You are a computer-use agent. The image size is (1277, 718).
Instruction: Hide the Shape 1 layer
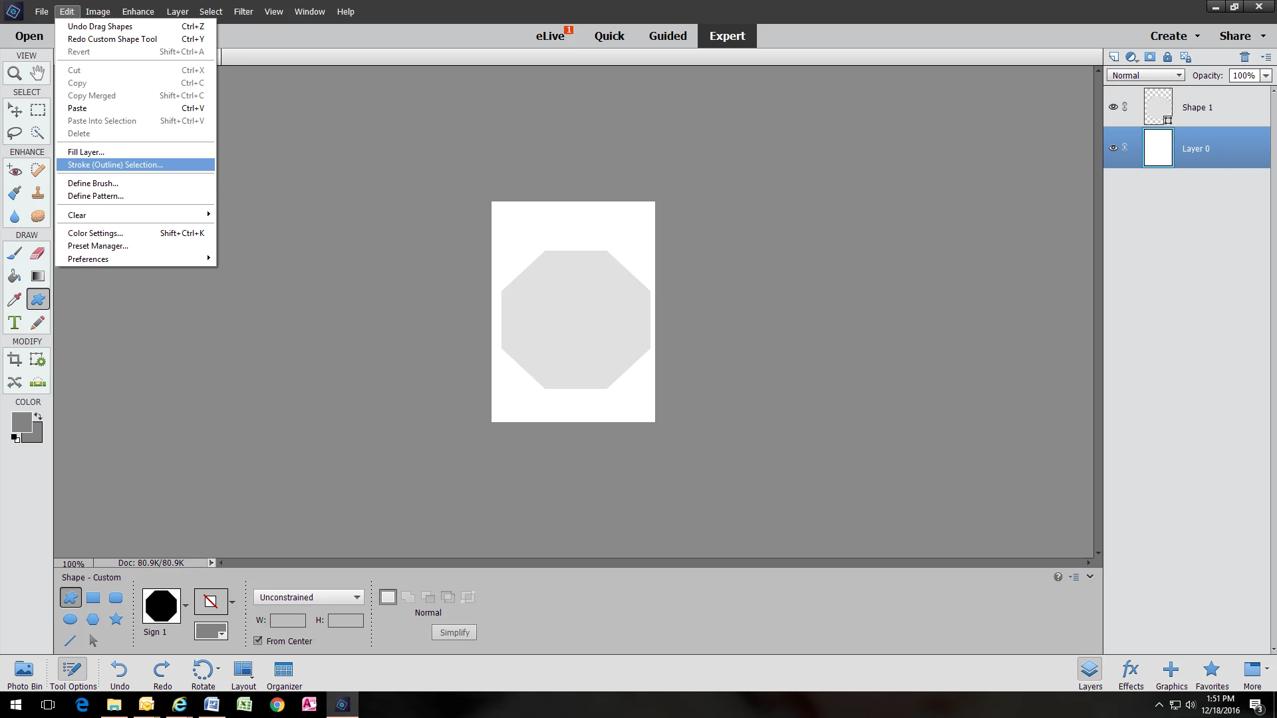coord(1113,107)
